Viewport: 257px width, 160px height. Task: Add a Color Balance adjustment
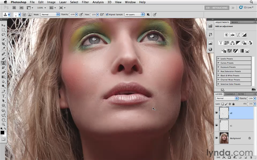pos(232,43)
